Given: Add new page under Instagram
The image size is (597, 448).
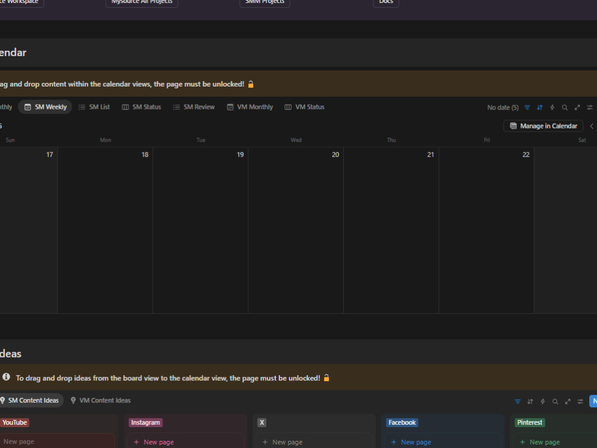Looking at the screenshot, I should [x=186, y=441].
